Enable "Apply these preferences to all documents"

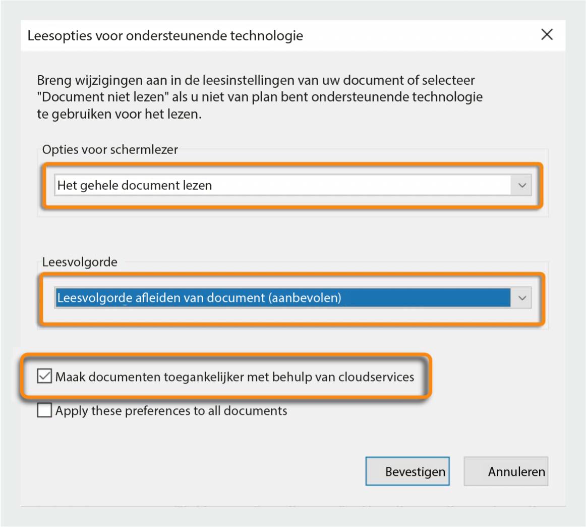tap(44, 410)
